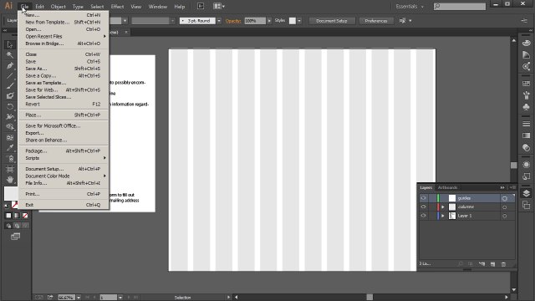Create new layer in Layers panel
This screenshot has width=535, height=301.
point(492,264)
